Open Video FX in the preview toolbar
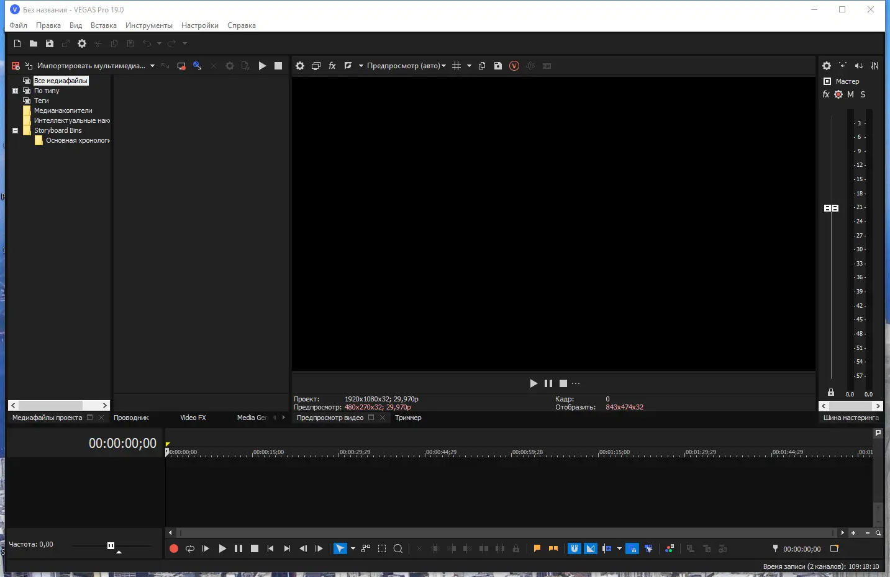 coord(332,66)
